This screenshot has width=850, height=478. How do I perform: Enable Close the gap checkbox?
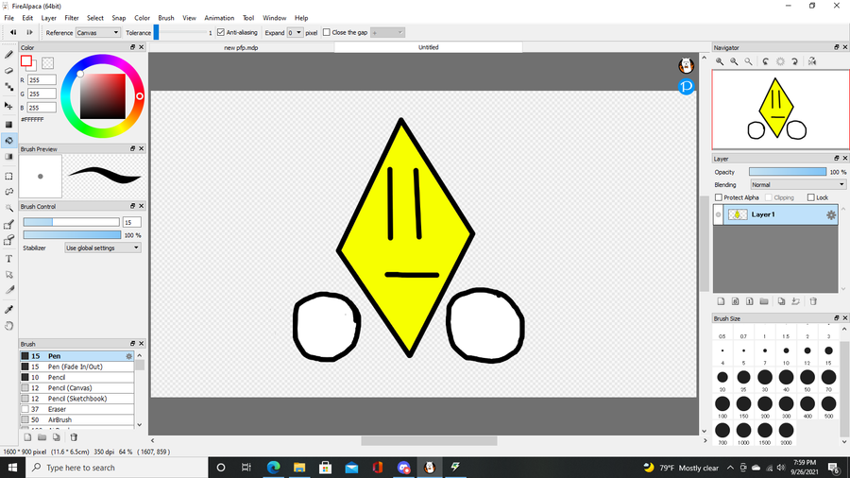point(327,32)
